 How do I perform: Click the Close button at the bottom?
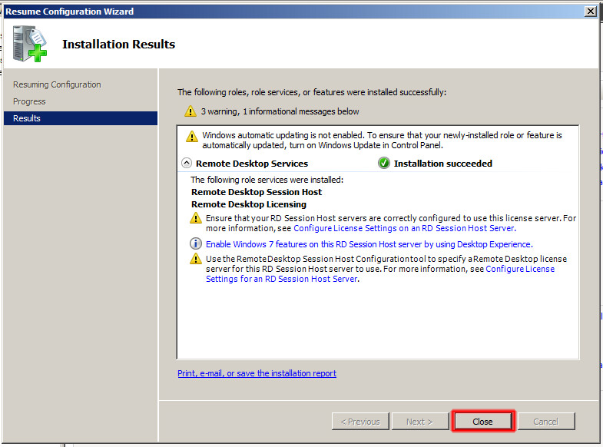(x=482, y=422)
